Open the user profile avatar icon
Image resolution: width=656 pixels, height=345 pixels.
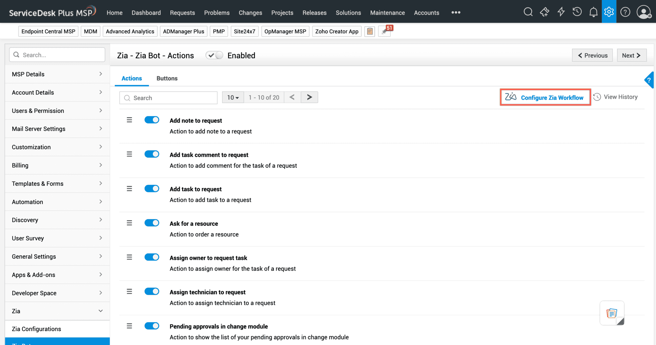tap(644, 12)
